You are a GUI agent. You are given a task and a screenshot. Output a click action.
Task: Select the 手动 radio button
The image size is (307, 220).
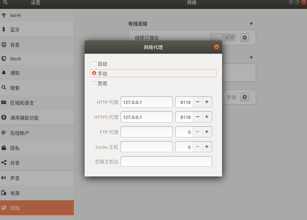pyautogui.click(x=94, y=73)
